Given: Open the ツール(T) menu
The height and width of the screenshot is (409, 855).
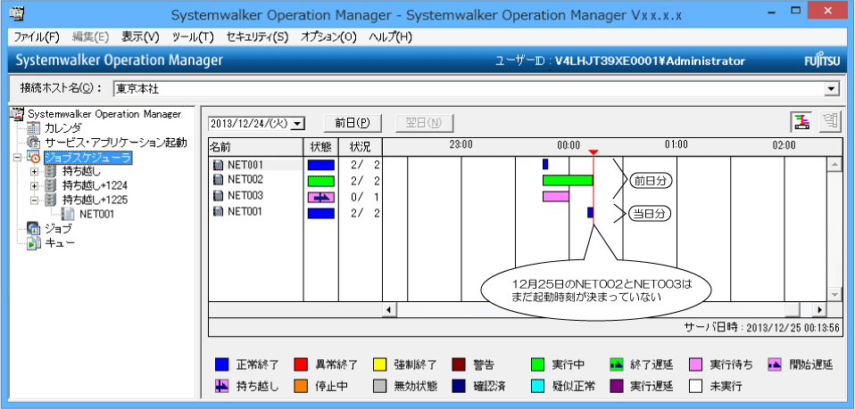Looking at the screenshot, I should [x=193, y=37].
